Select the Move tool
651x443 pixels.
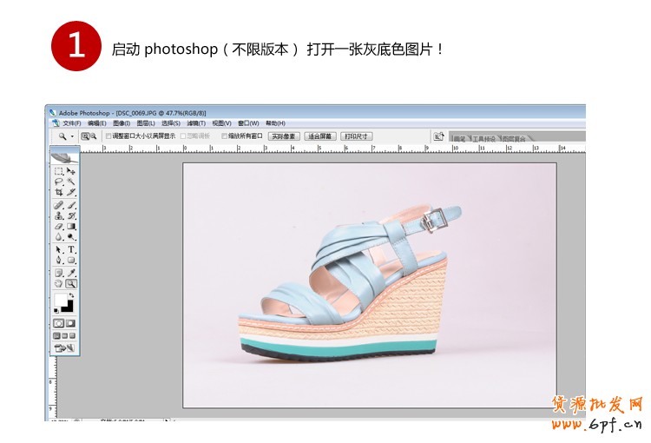point(71,171)
